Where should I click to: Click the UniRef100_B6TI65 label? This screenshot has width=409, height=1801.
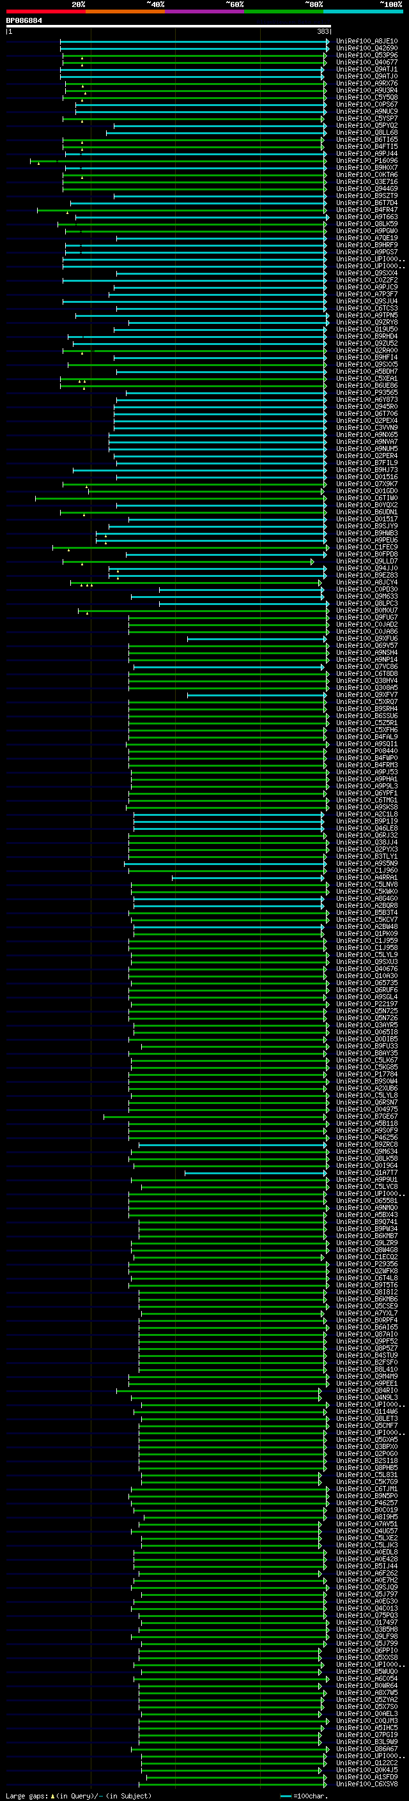coord(366,140)
